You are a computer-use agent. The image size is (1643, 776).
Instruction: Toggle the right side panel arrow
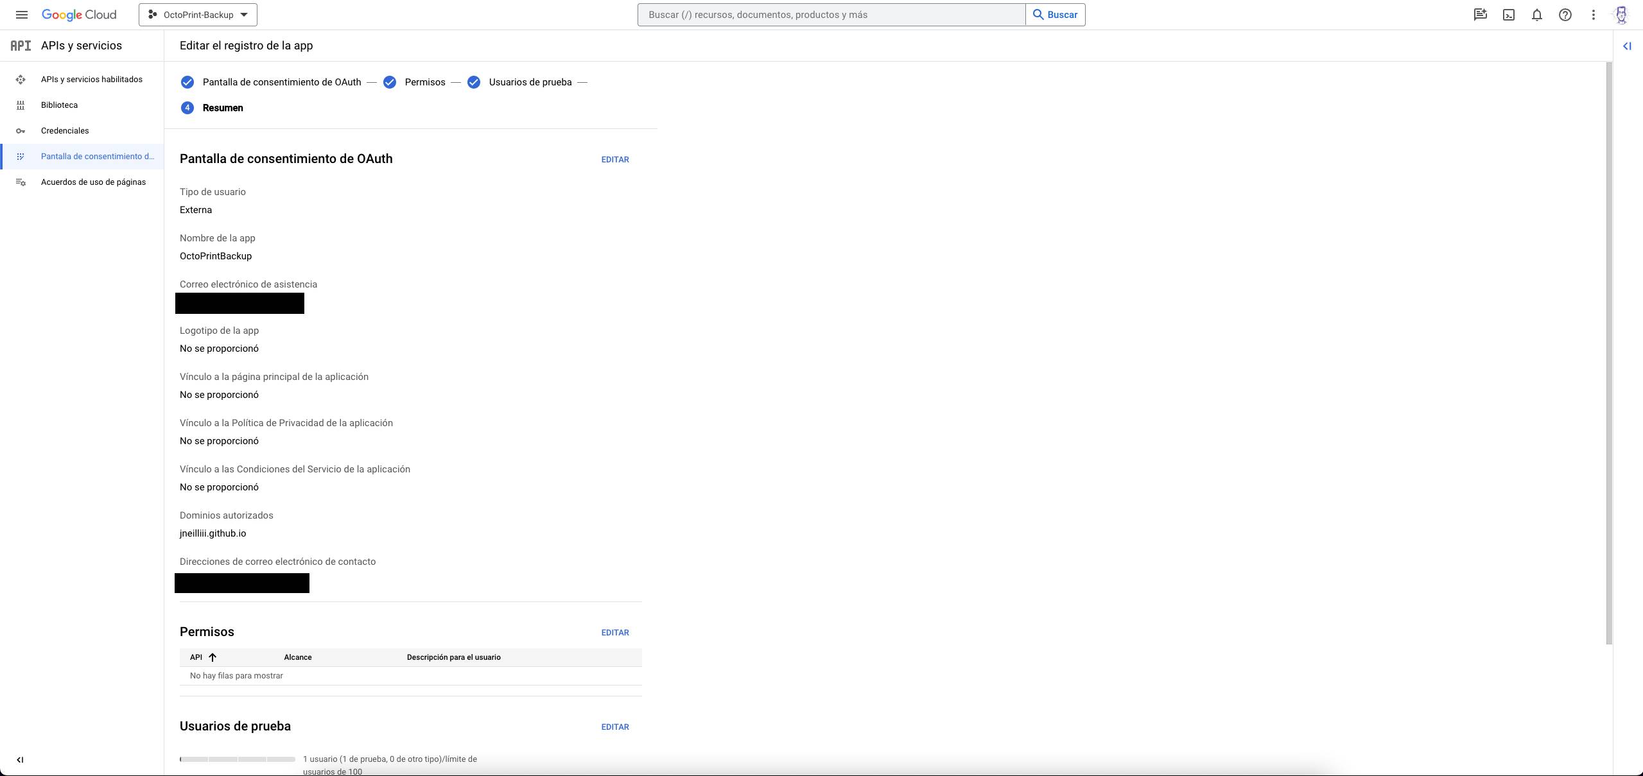click(1627, 46)
